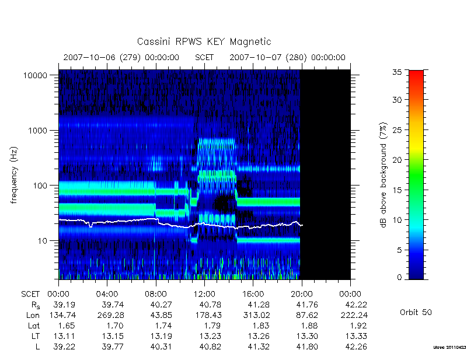Click Lat value 1.92
Image resolution: width=467 pixels, height=350 pixels.
point(358,325)
